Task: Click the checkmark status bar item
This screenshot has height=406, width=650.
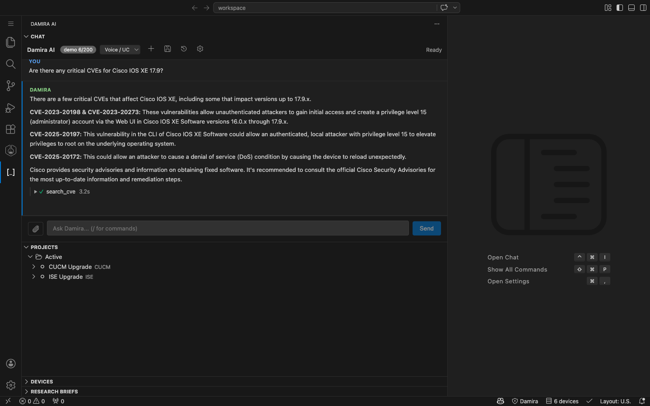Action: pos(590,401)
